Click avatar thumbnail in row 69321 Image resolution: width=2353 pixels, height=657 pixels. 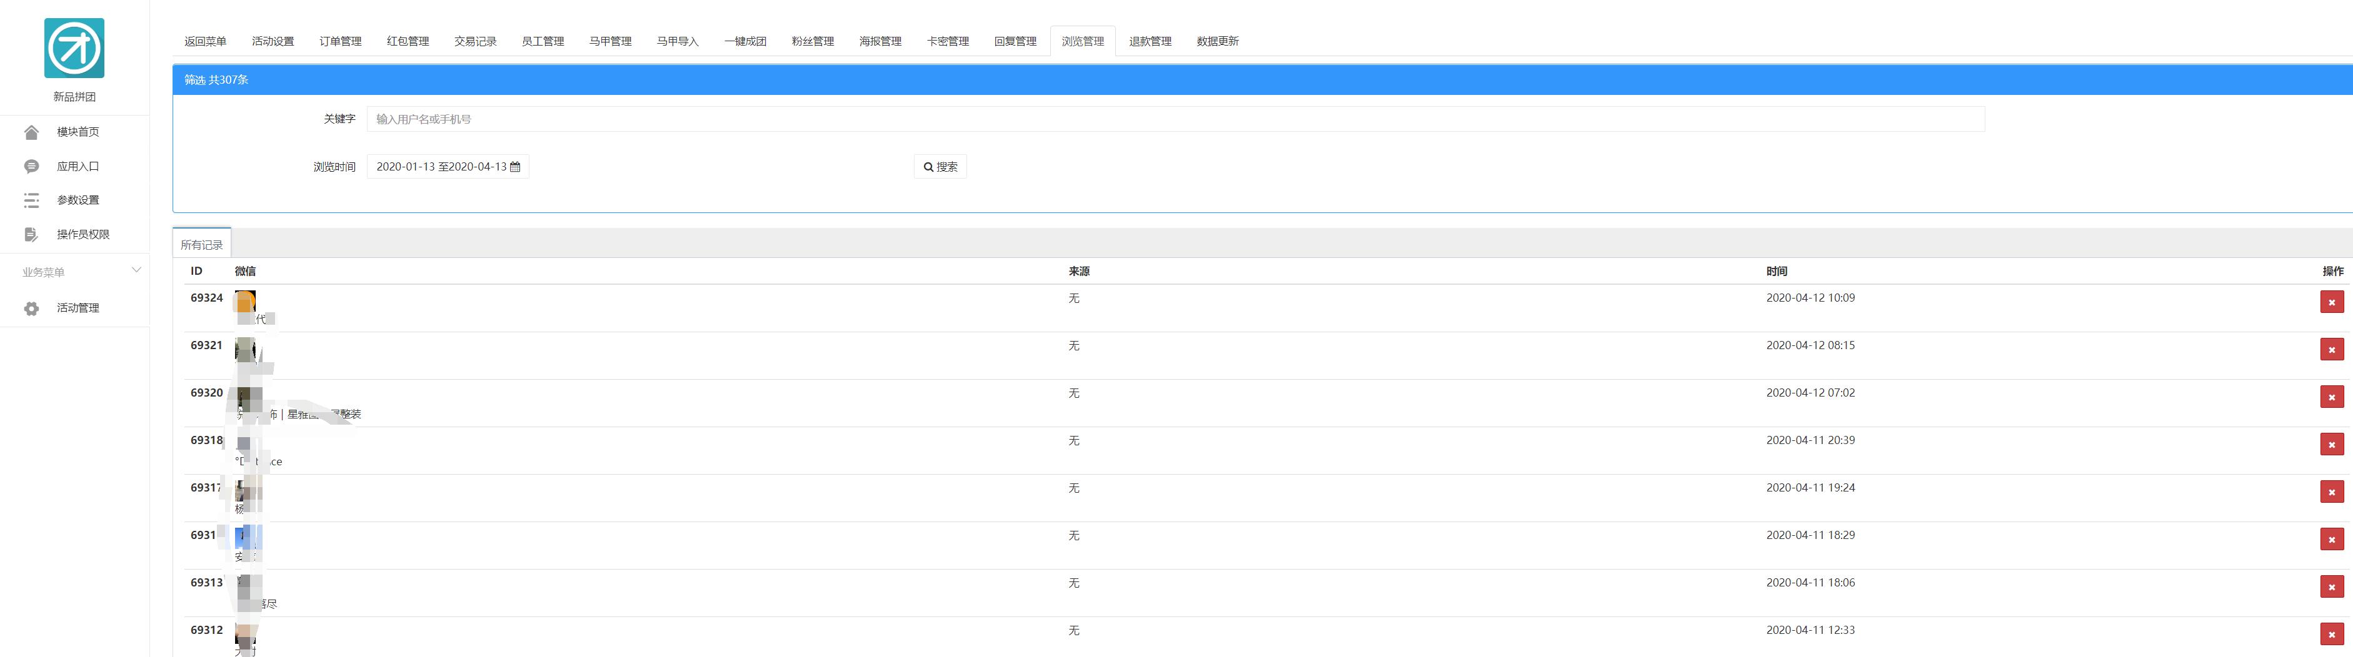pos(245,348)
